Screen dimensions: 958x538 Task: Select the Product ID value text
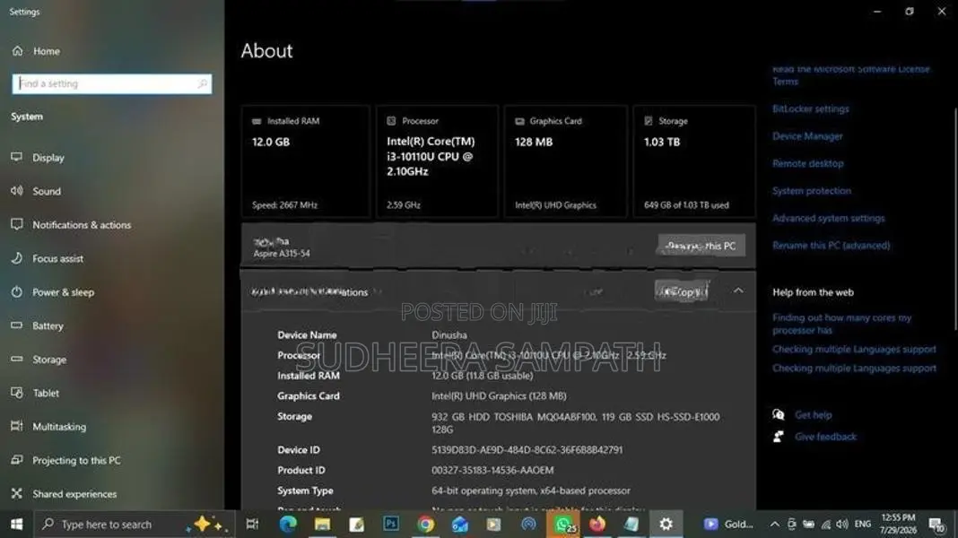[x=492, y=470]
